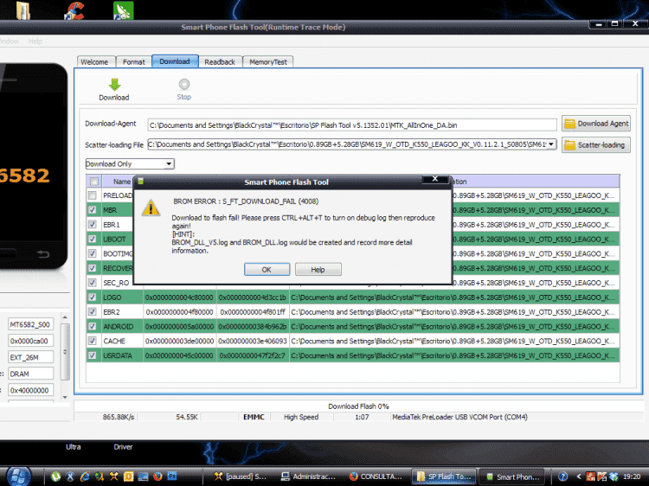
Task: Close the BROM ERROR dialog with X
Action: [x=435, y=179]
